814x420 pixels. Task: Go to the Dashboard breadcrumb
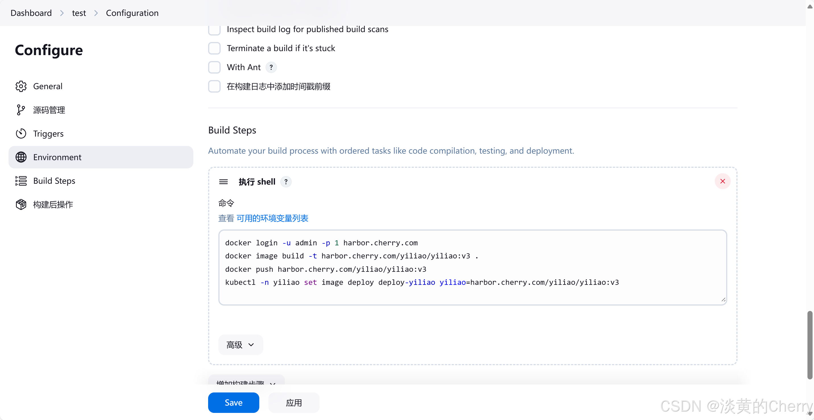click(x=31, y=13)
